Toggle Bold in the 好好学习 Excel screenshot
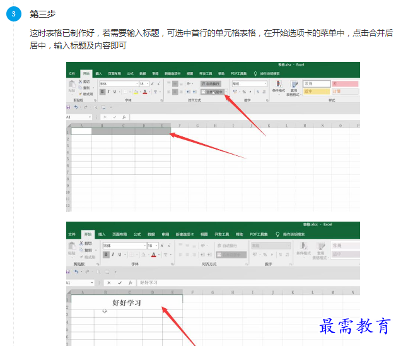396x346 pixels. pos(106,254)
